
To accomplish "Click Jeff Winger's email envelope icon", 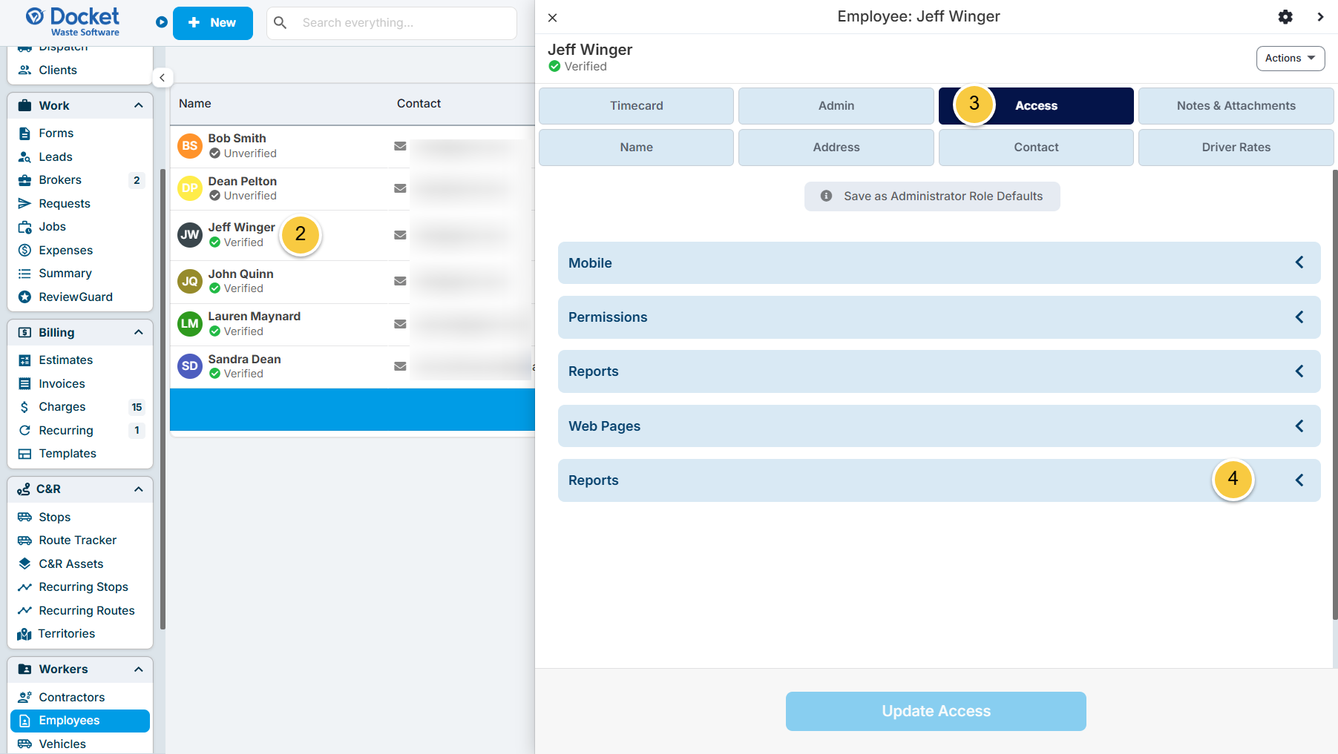I will coord(400,235).
